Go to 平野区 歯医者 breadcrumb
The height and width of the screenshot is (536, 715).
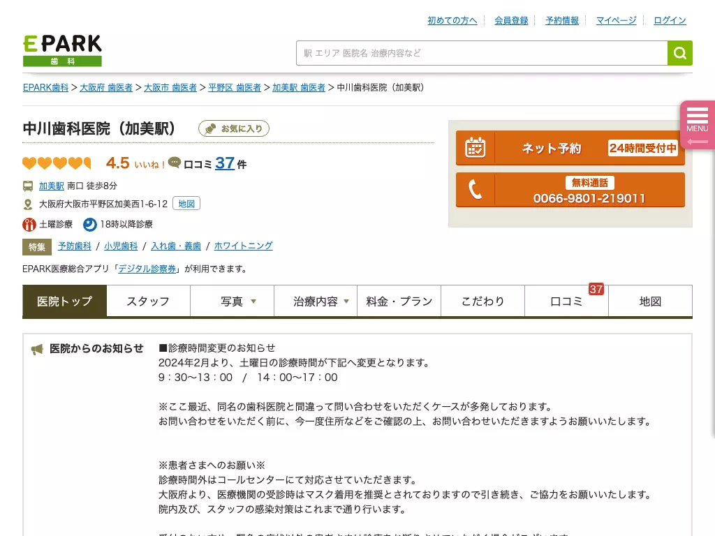coord(235,87)
